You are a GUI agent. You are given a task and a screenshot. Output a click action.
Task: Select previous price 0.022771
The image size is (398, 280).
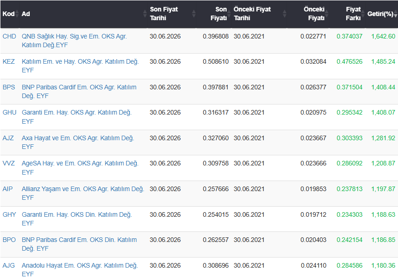pos(313,36)
